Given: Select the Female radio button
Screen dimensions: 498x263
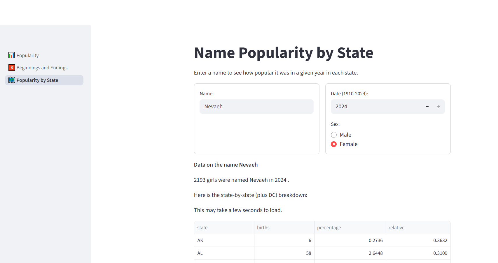Looking at the screenshot, I should pyautogui.click(x=334, y=144).
